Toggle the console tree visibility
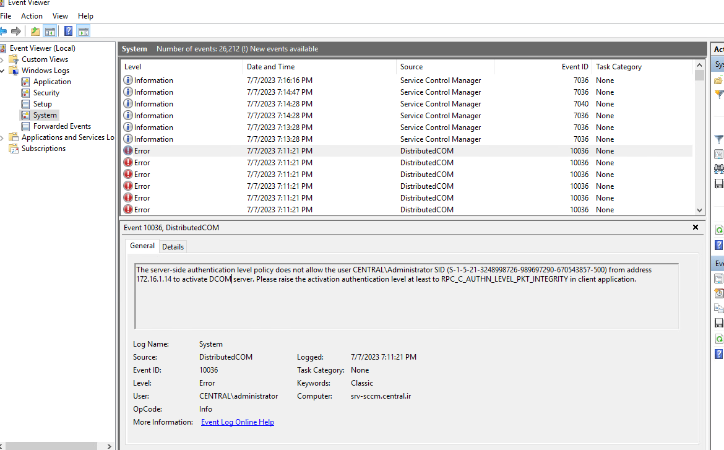The height and width of the screenshot is (450, 724). 50,30
